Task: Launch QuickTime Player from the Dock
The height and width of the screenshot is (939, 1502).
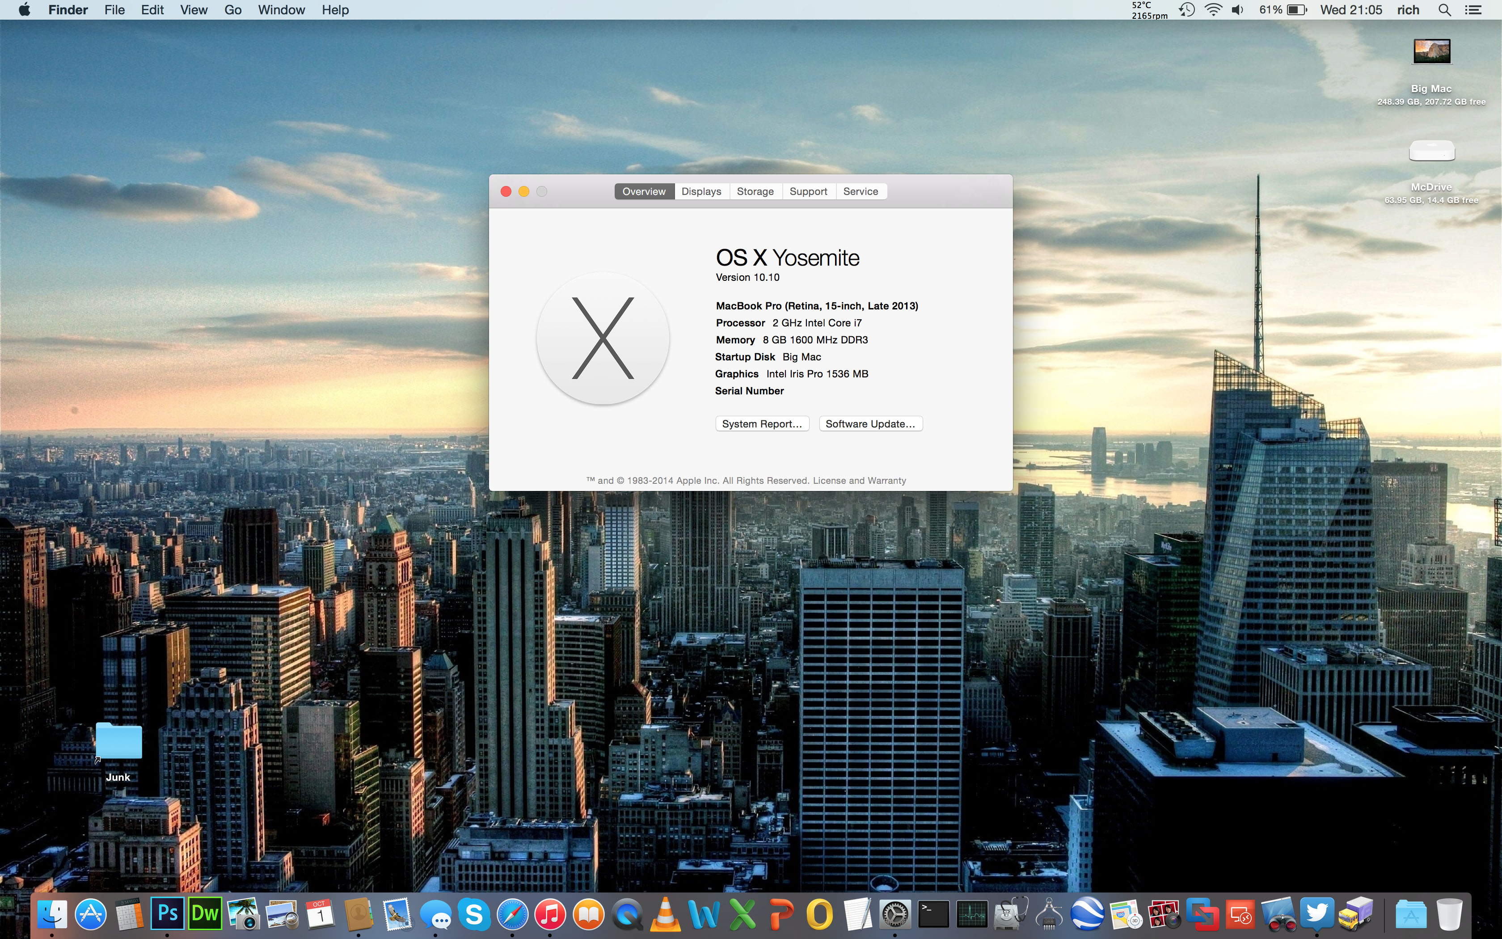Action: tap(627, 914)
